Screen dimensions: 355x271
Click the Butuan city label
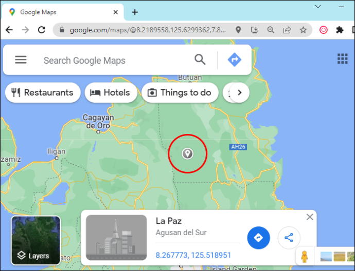click(190, 78)
